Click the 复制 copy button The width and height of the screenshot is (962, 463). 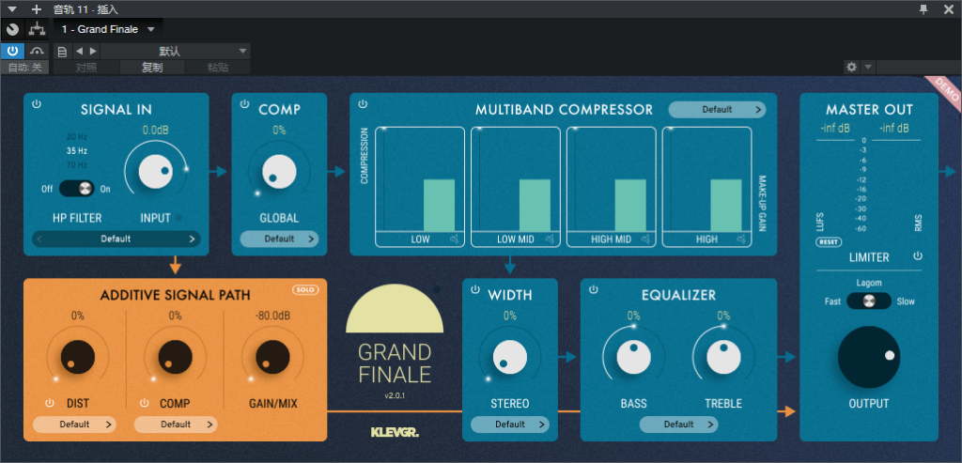pos(152,68)
